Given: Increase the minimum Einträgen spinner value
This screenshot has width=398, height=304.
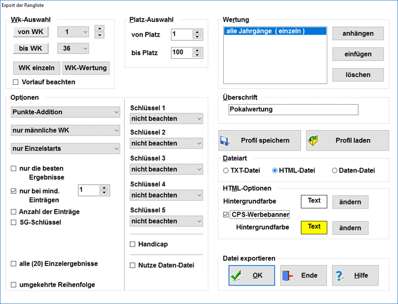Looking at the screenshot, I should point(104,188).
